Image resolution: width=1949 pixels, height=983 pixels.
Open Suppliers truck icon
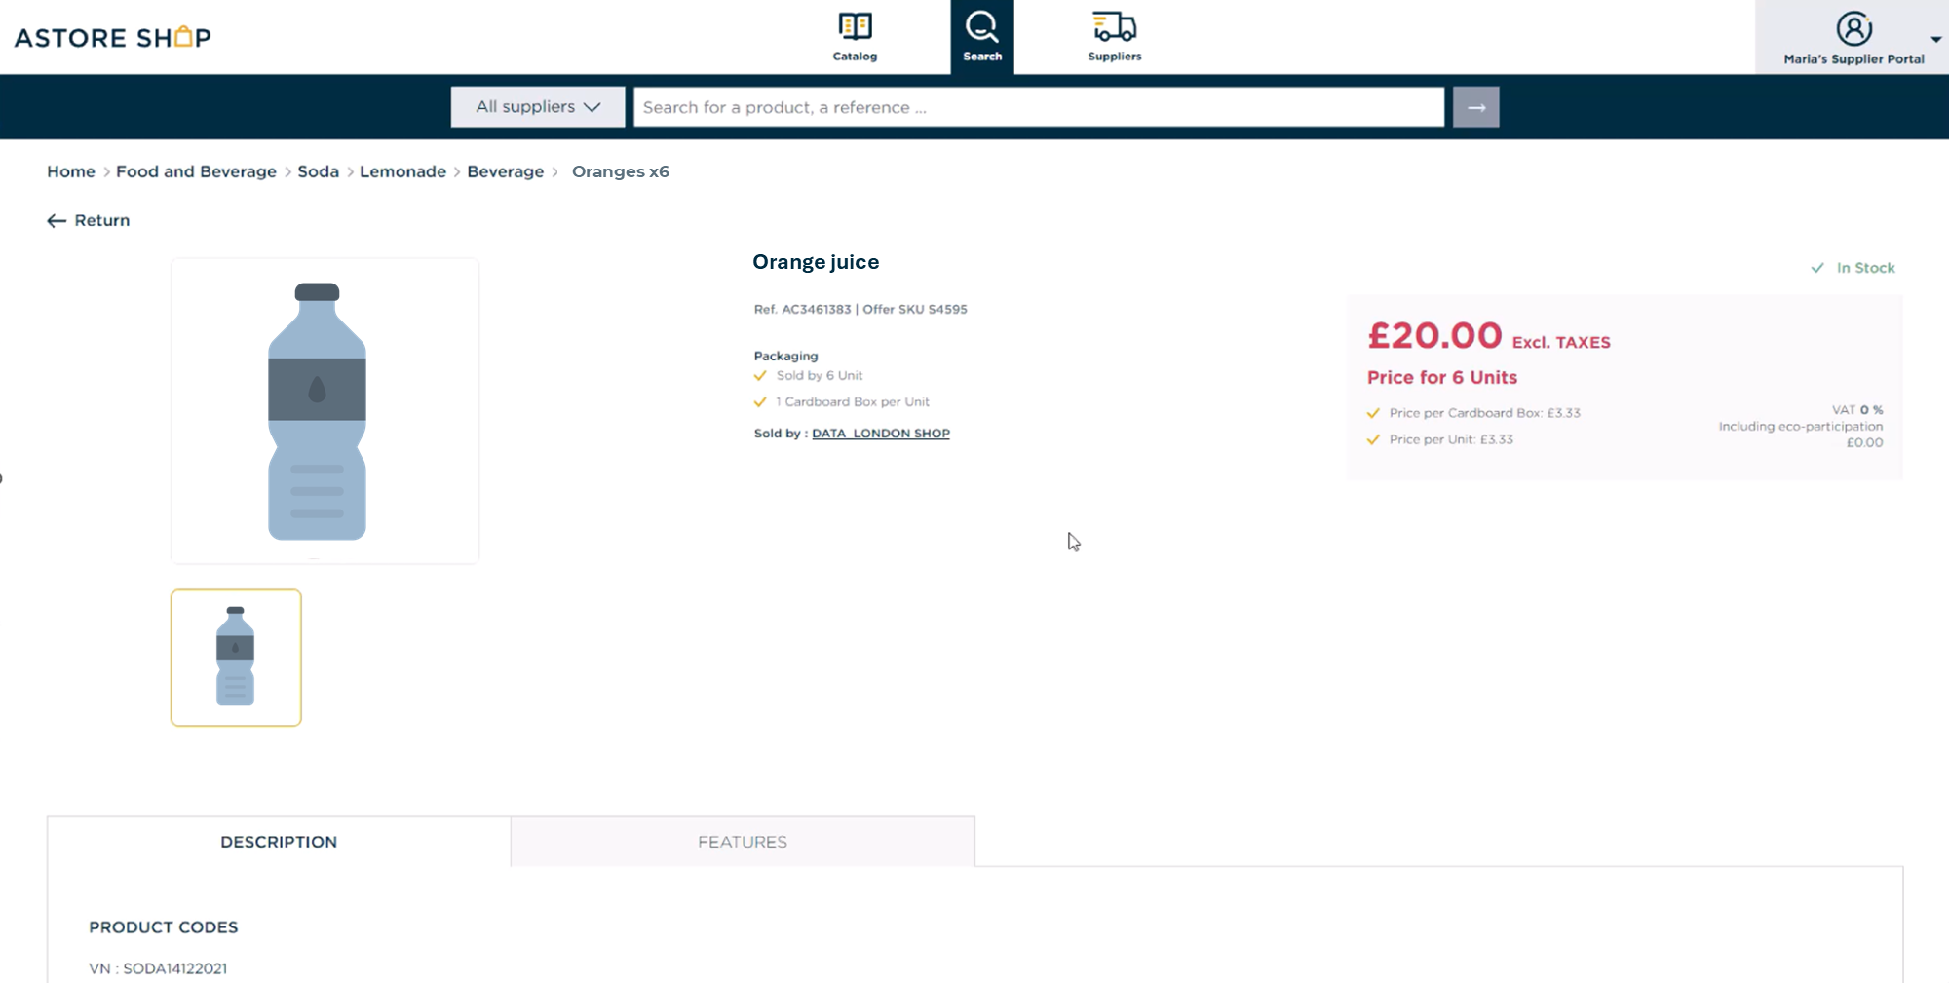tap(1114, 26)
